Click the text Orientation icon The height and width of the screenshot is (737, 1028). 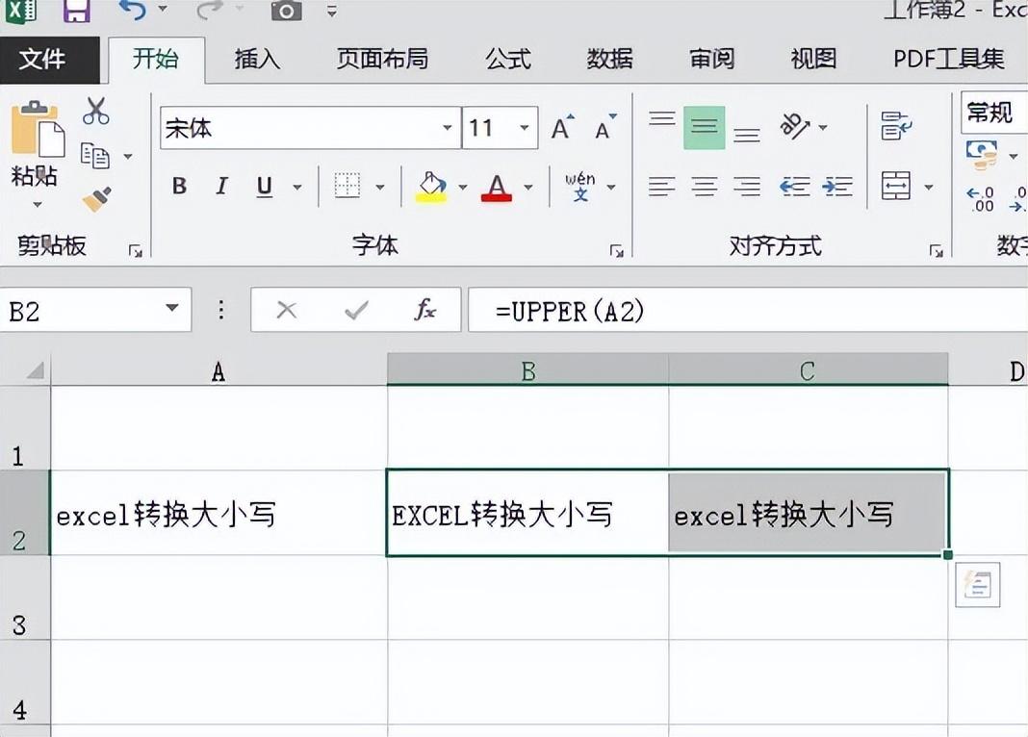795,126
